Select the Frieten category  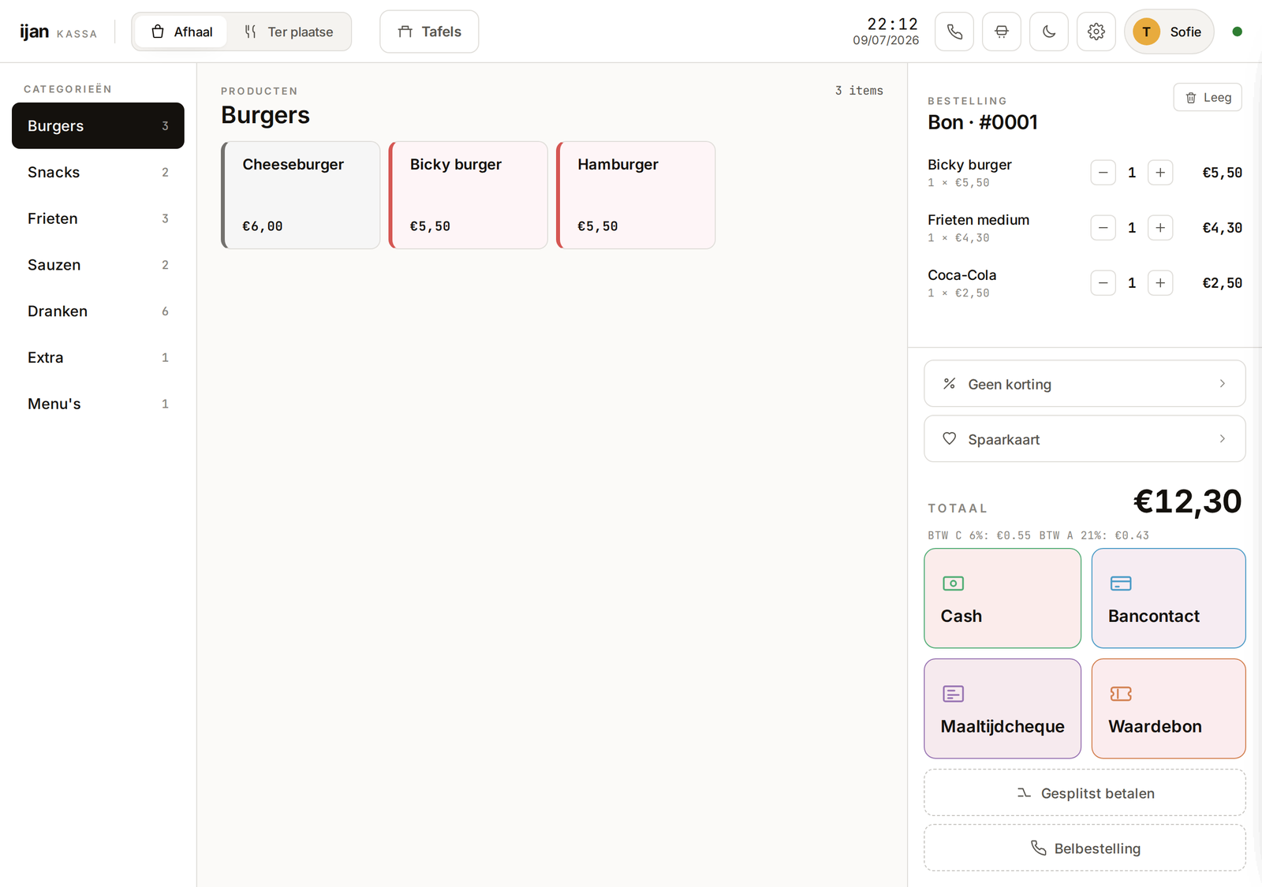[98, 218]
